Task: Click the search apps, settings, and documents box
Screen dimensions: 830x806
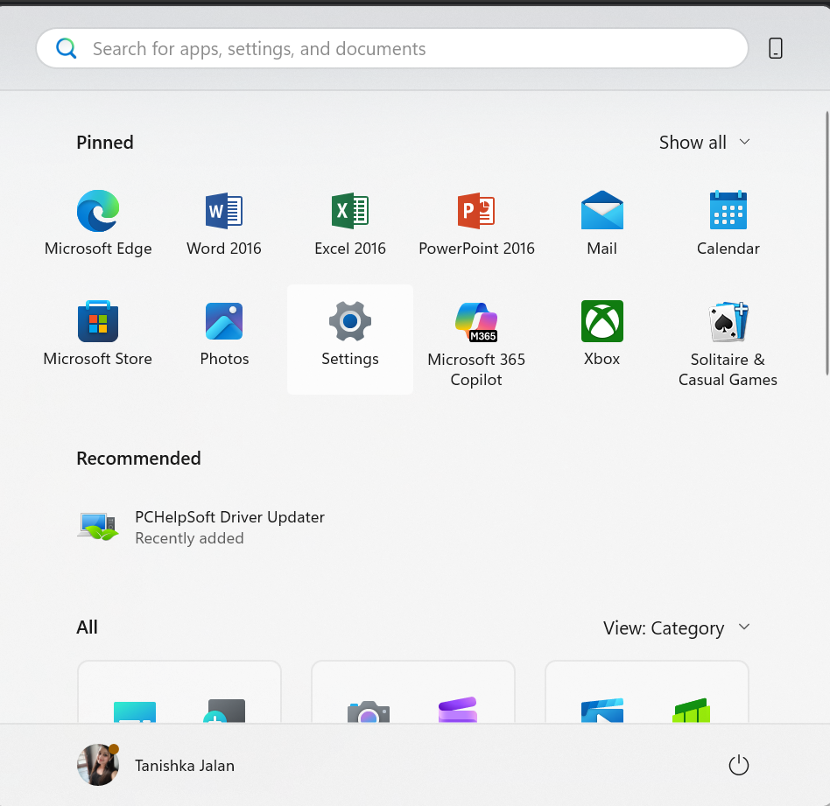Action: (392, 48)
